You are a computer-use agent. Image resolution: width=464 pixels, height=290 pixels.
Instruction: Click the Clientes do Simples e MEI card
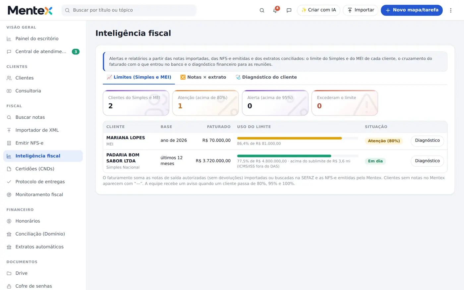tap(136, 103)
